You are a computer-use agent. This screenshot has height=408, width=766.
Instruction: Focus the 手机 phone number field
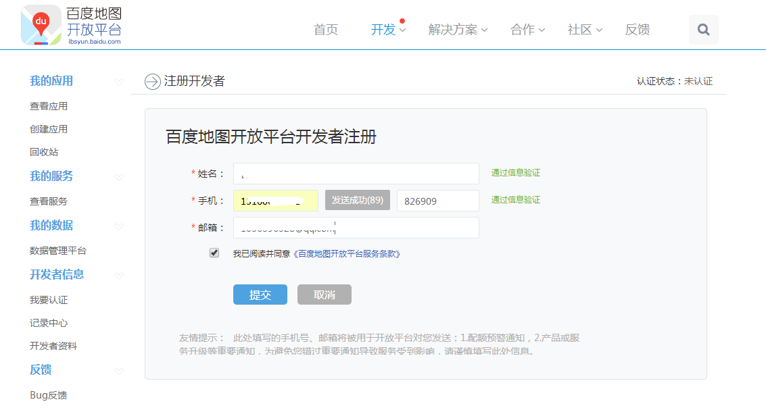point(276,201)
